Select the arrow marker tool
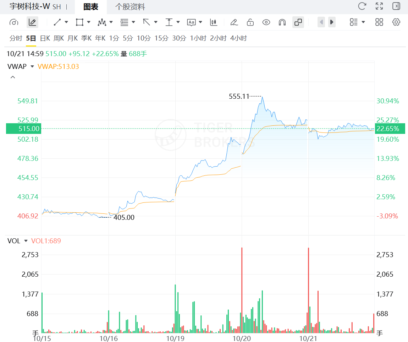The width and height of the screenshot is (408, 342). pyautogui.click(x=147, y=22)
